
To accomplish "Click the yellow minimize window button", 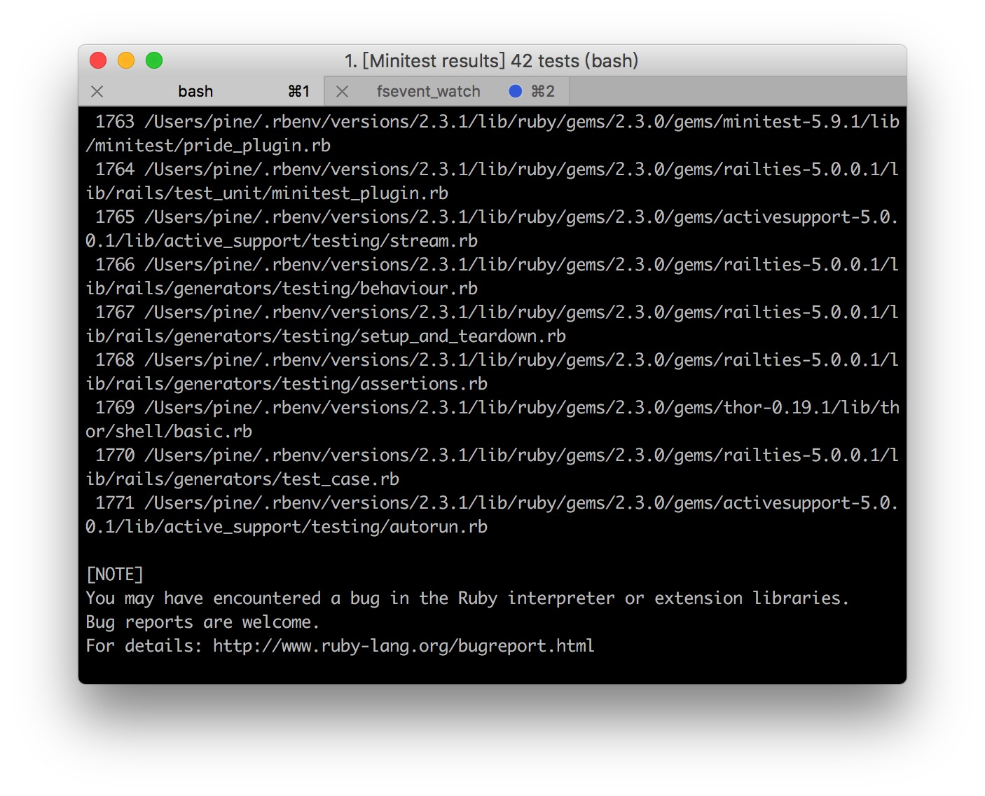I will 126,60.
